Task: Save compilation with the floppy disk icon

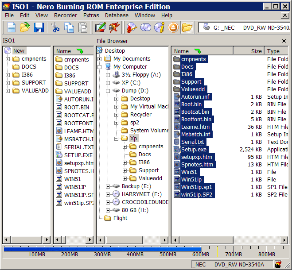Action: [x=39, y=27]
